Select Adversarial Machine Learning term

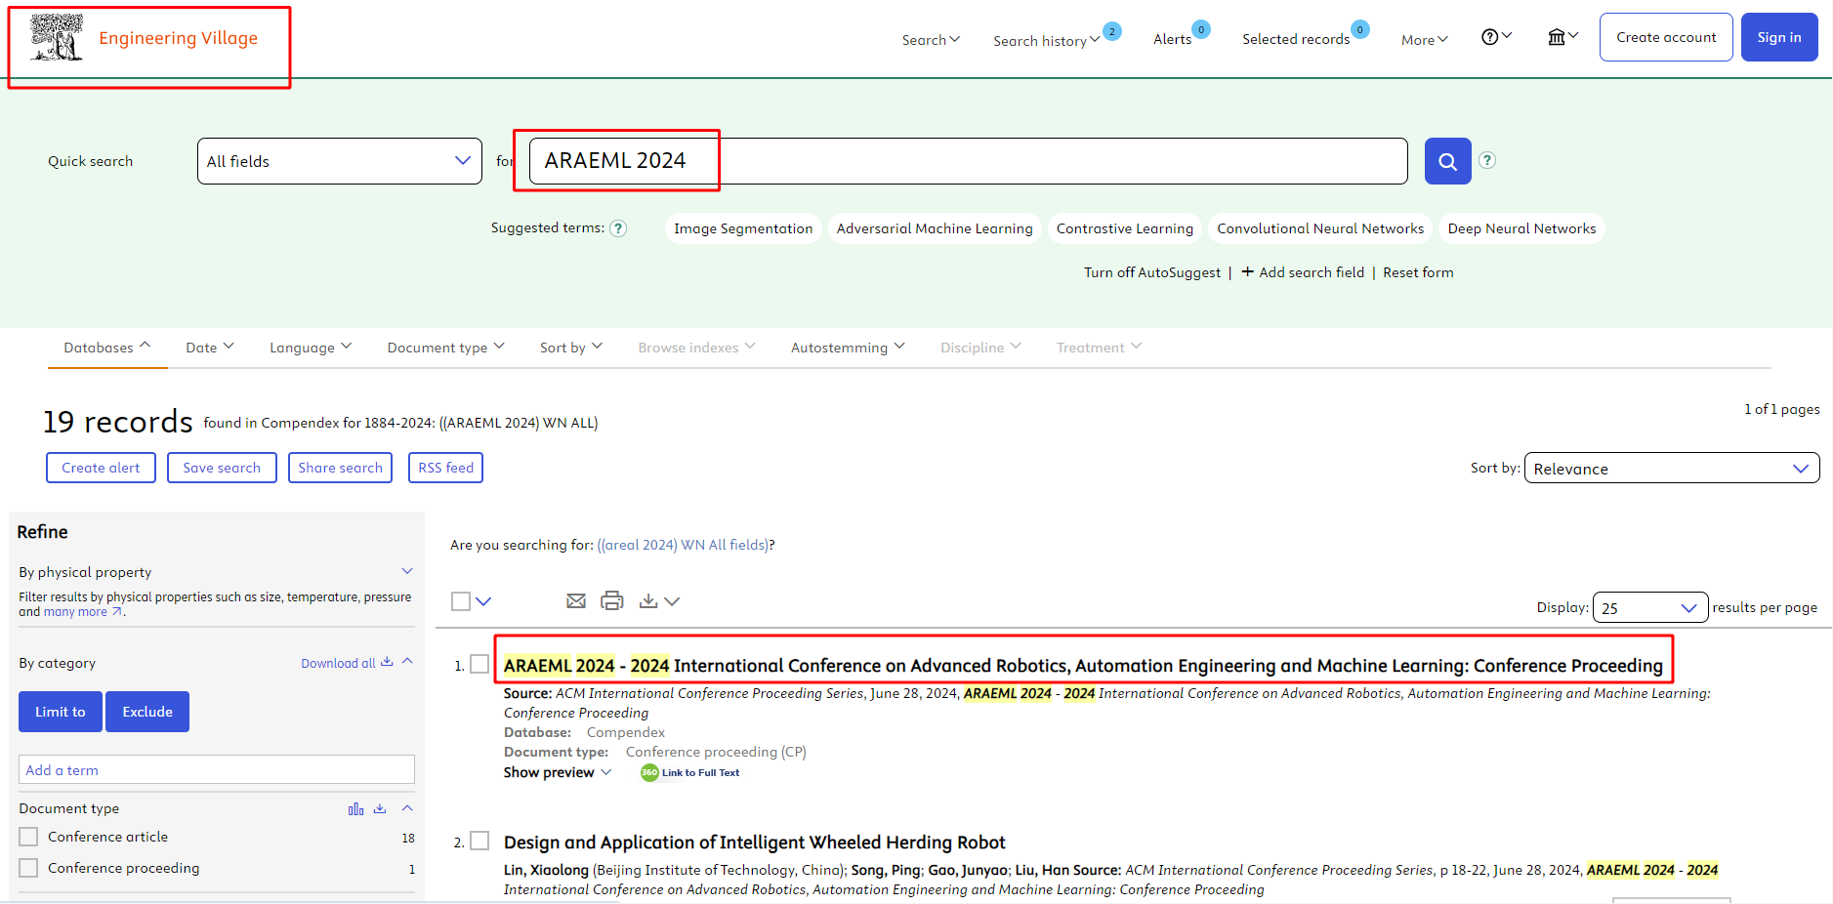[x=935, y=228]
